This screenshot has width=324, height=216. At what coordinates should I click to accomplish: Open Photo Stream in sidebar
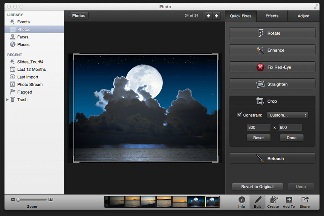click(30, 84)
